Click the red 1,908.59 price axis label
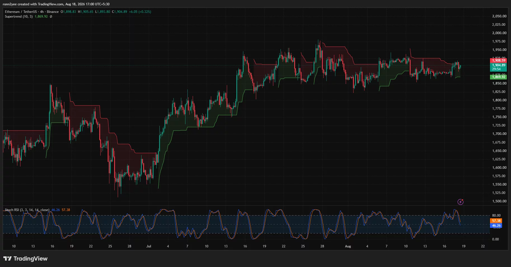Viewport: 511px width, 267px height. tap(499, 60)
